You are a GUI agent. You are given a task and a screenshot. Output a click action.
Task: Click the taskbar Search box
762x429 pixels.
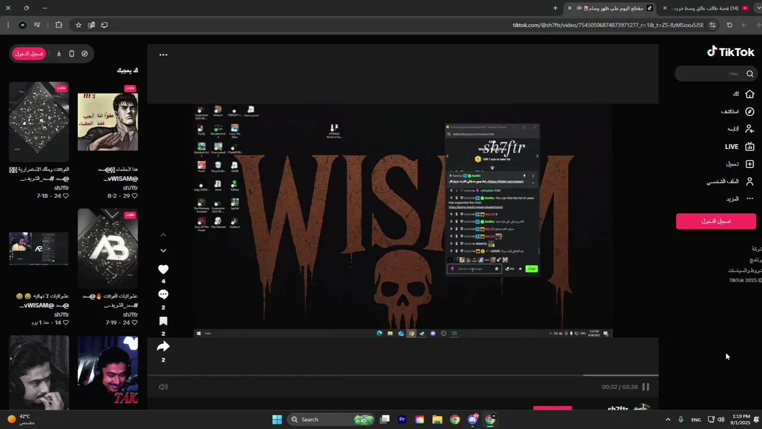tap(332, 419)
